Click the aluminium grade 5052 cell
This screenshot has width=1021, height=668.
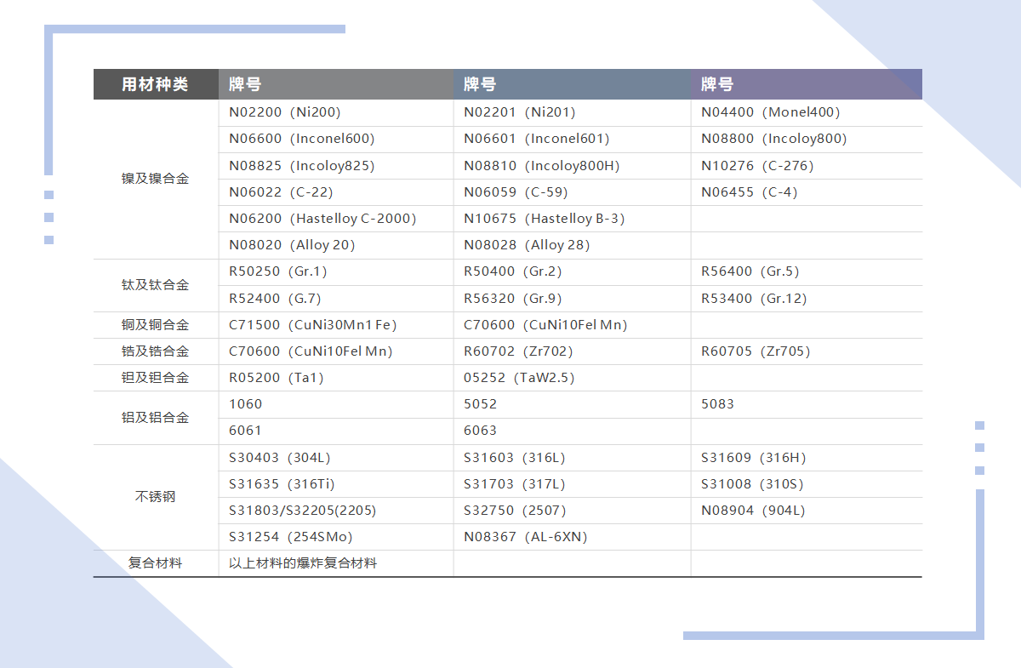[x=572, y=404]
